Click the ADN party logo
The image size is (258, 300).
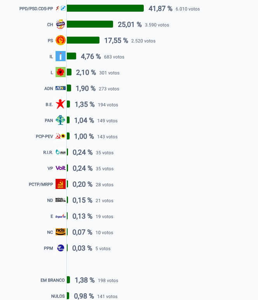point(61,88)
